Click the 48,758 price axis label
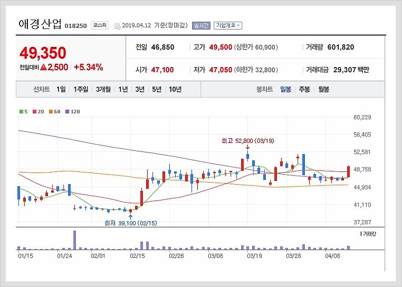The width and height of the screenshot is (402, 287). pyautogui.click(x=362, y=170)
